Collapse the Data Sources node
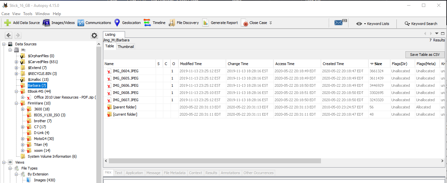 coord(4,44)
